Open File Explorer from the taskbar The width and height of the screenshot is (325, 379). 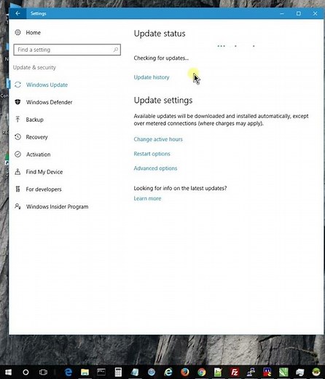click(x=85, y=372)
